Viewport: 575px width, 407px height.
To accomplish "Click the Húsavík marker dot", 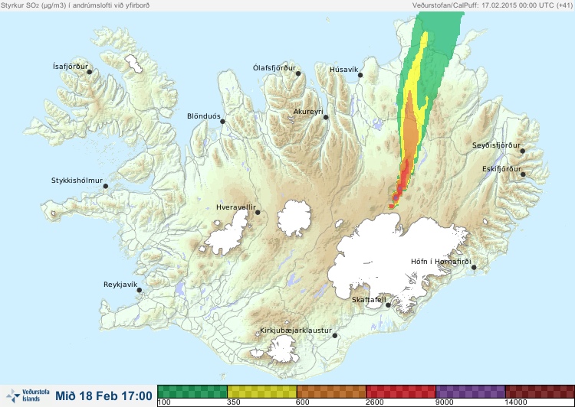I will (x=360, y=75).
